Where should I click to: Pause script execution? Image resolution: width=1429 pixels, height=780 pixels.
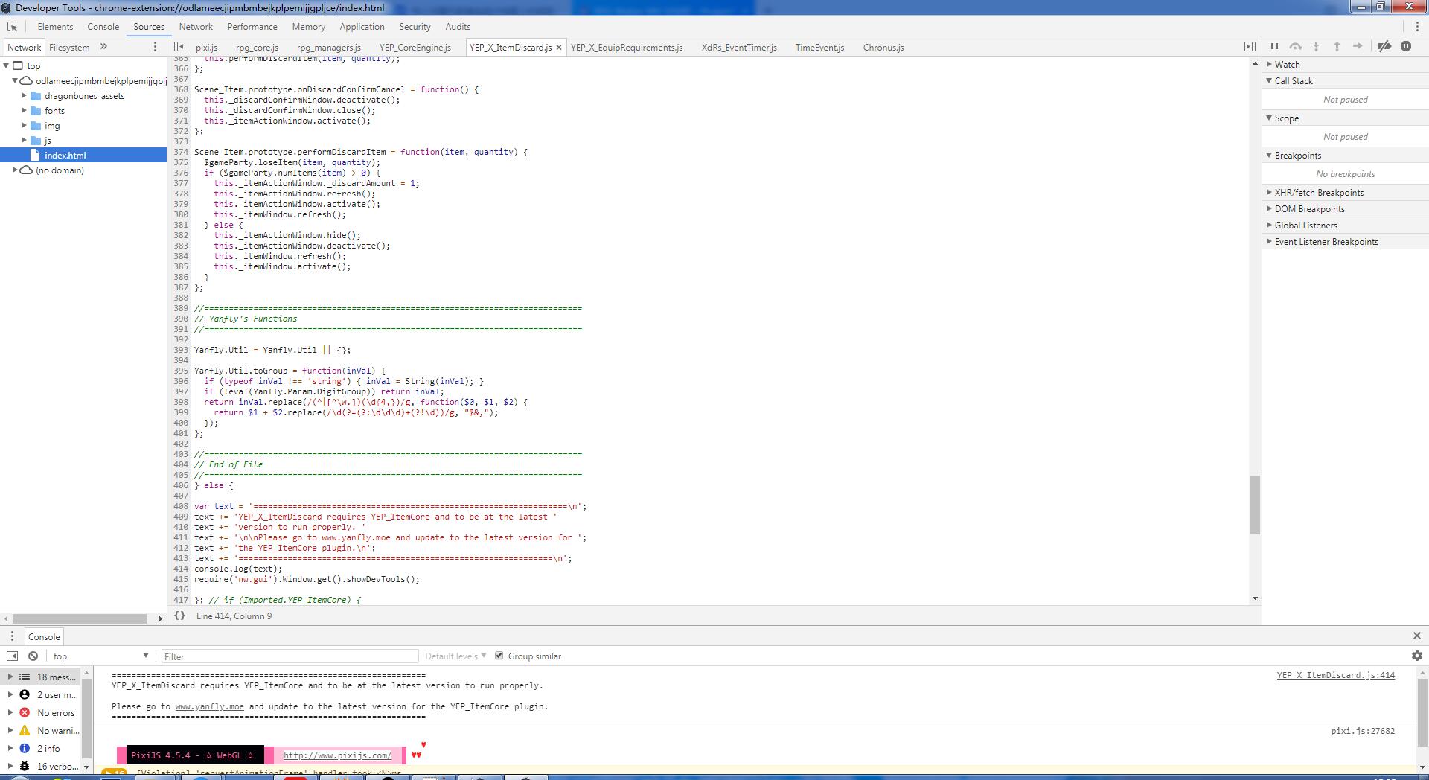coord(1274,46)
